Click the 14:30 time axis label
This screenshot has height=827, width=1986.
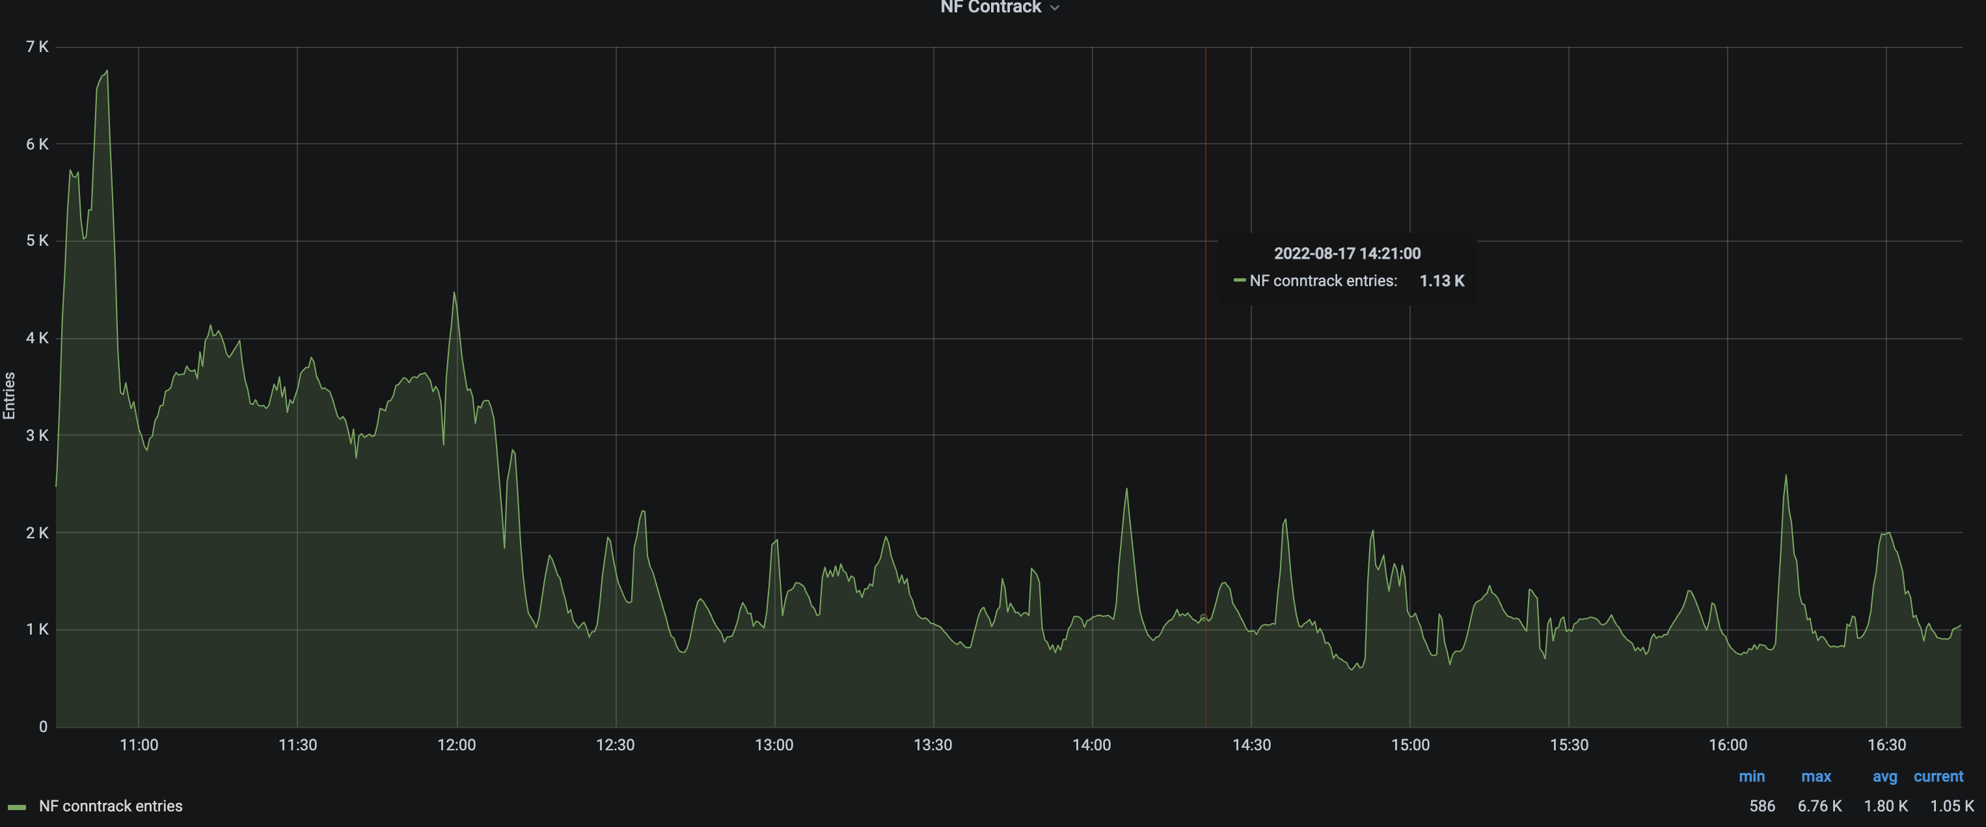(1251, 744)
